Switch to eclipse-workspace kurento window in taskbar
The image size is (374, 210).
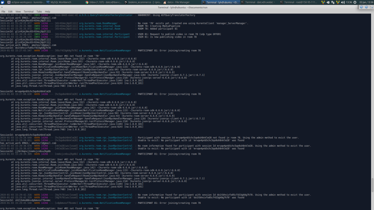(26, 2)
